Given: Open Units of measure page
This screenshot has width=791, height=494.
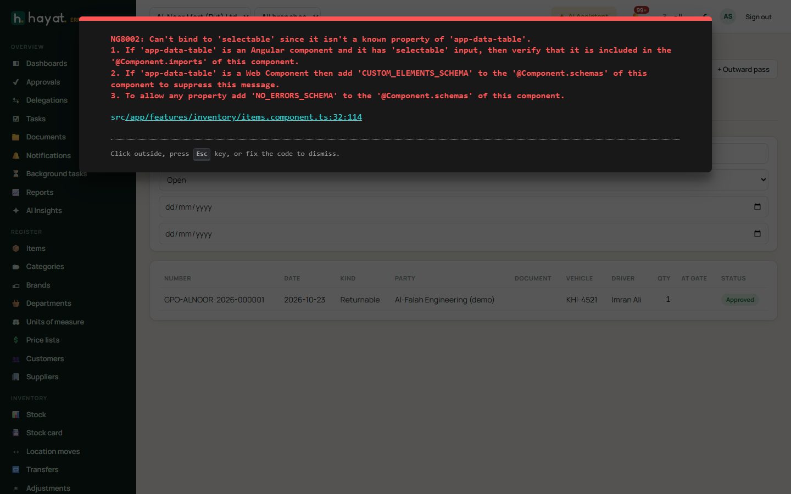Looking at the screenshot, I should click(55, 322).
